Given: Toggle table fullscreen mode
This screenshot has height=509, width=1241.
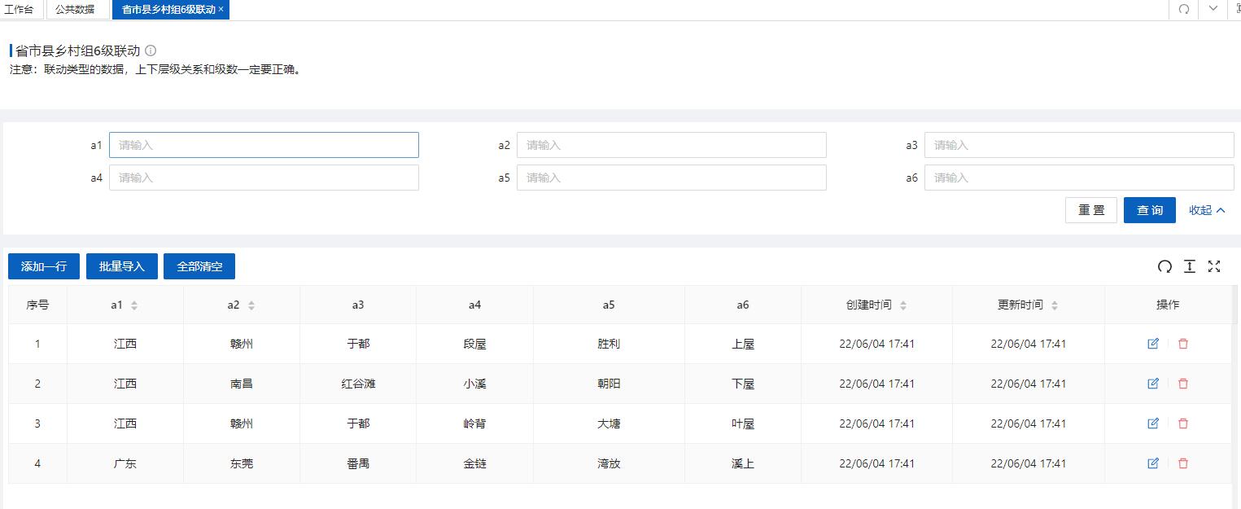Looking at the screenshot, I should tap(1214, 266).
